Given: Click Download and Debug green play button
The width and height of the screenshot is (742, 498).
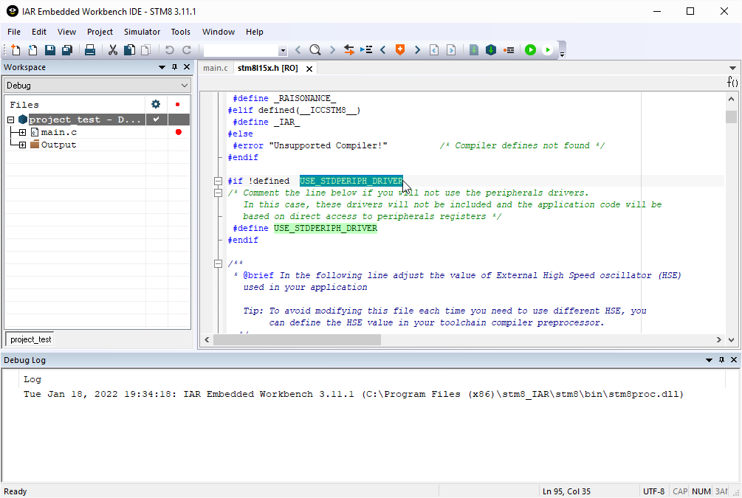Looking at the screenshot, I should point(530,49).
